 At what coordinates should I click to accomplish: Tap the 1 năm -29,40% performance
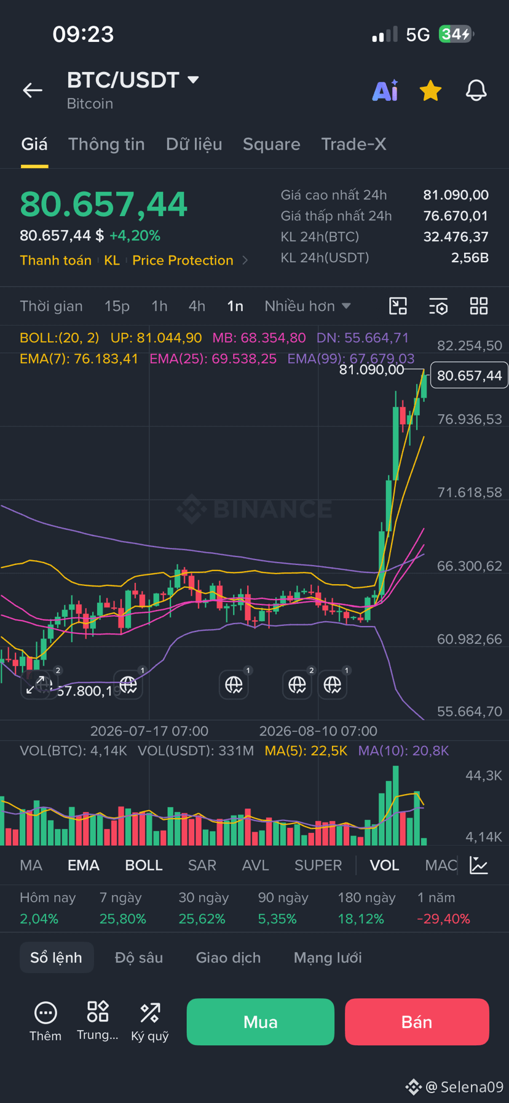(x=443, y=908)
